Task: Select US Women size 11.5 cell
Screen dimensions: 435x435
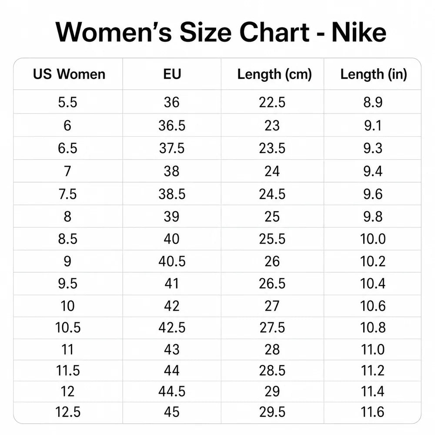Action: [x=68, y=371]
